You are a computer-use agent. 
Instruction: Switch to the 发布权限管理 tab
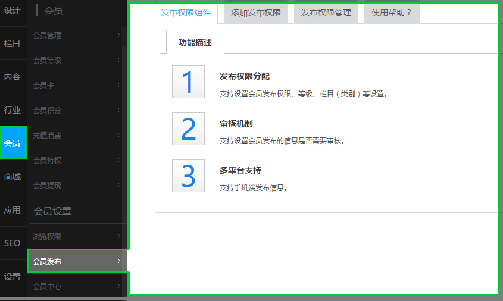click(x=326, y=12)
